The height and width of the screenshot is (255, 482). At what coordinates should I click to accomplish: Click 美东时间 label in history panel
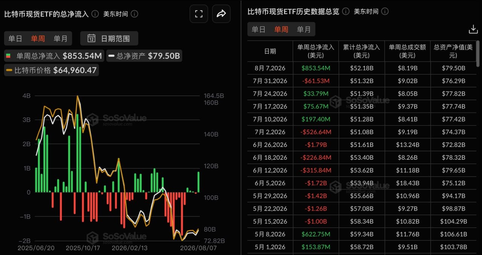click(366, 12)
